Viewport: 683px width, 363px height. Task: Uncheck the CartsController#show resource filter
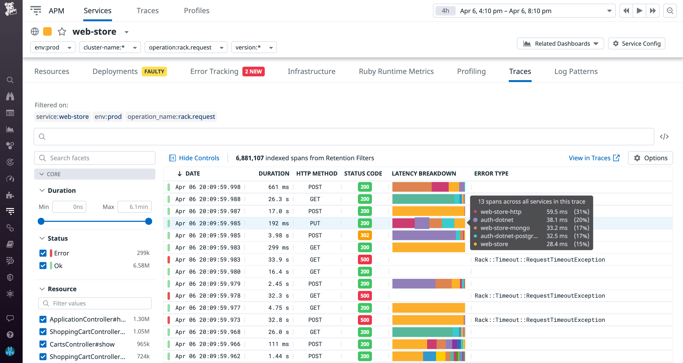click(x=43, y=344)
